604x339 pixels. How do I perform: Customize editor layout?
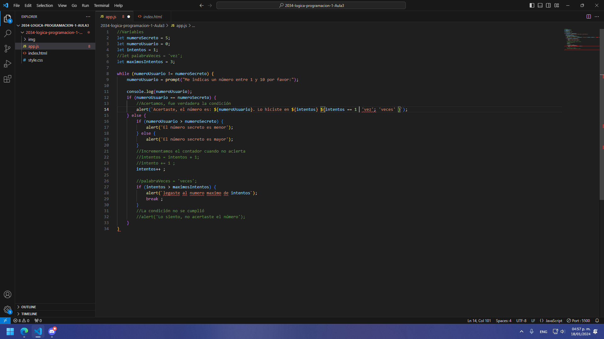point(557,5)
